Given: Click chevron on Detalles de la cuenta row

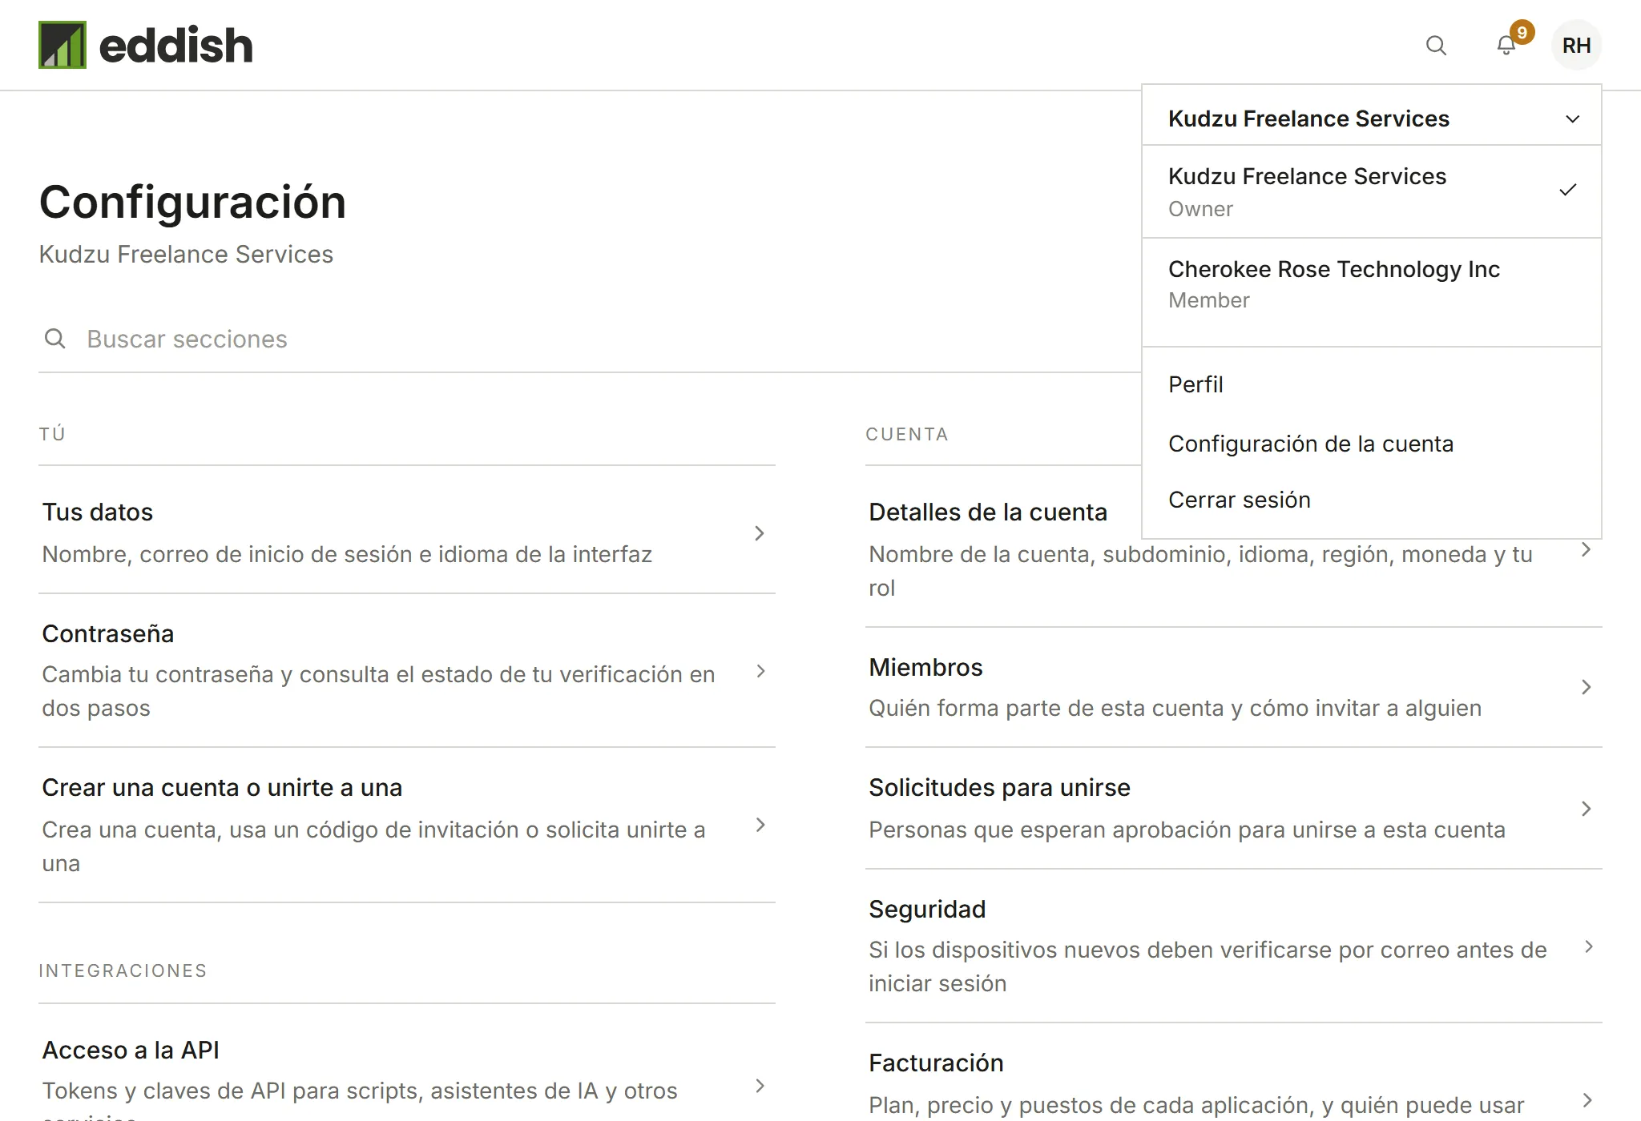Looking at the screenshot, I should pyautogui.click(x=1586, y=549).
